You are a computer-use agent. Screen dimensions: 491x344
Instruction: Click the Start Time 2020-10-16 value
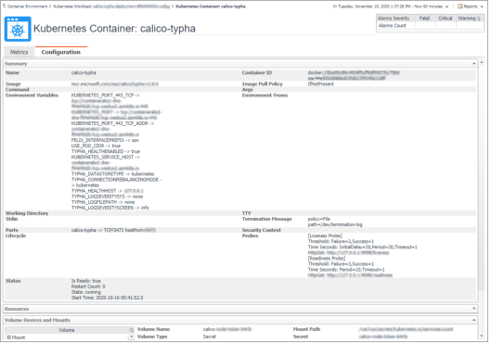click(107, 298)
